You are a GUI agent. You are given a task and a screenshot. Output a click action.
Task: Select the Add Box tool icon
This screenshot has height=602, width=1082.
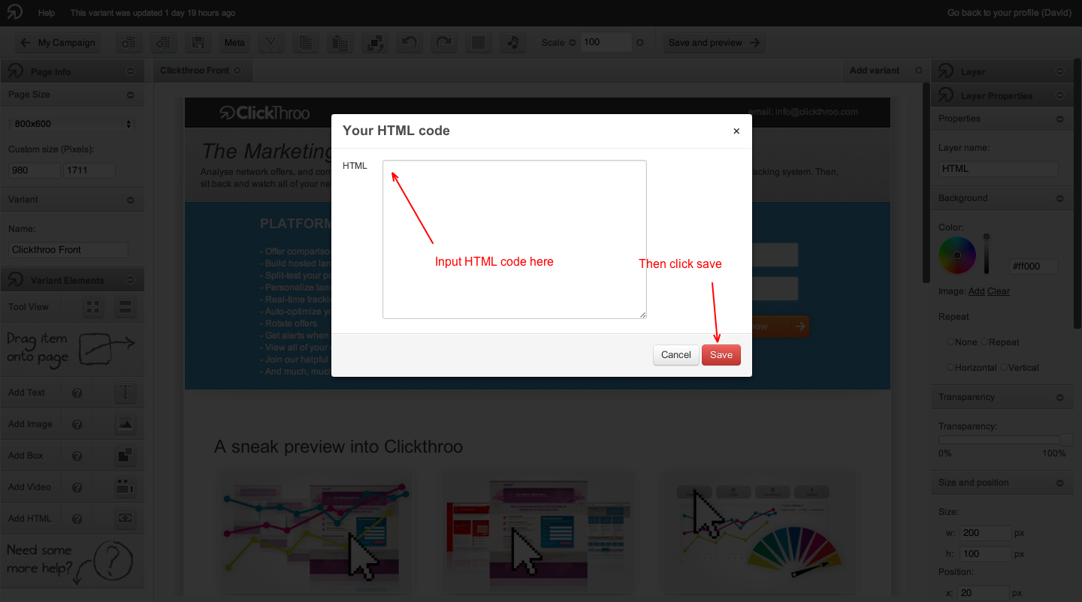[125, 455]
